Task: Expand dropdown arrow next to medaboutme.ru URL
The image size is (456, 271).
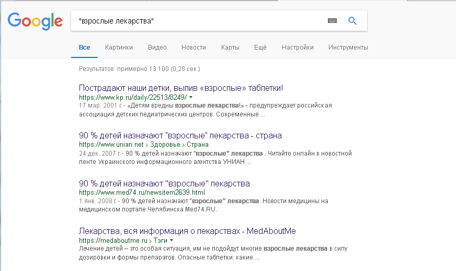Action: pos(172,240)
